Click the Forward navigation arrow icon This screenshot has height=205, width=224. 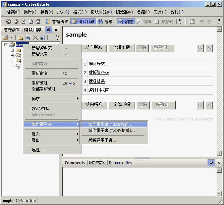(x=16, y=21)
